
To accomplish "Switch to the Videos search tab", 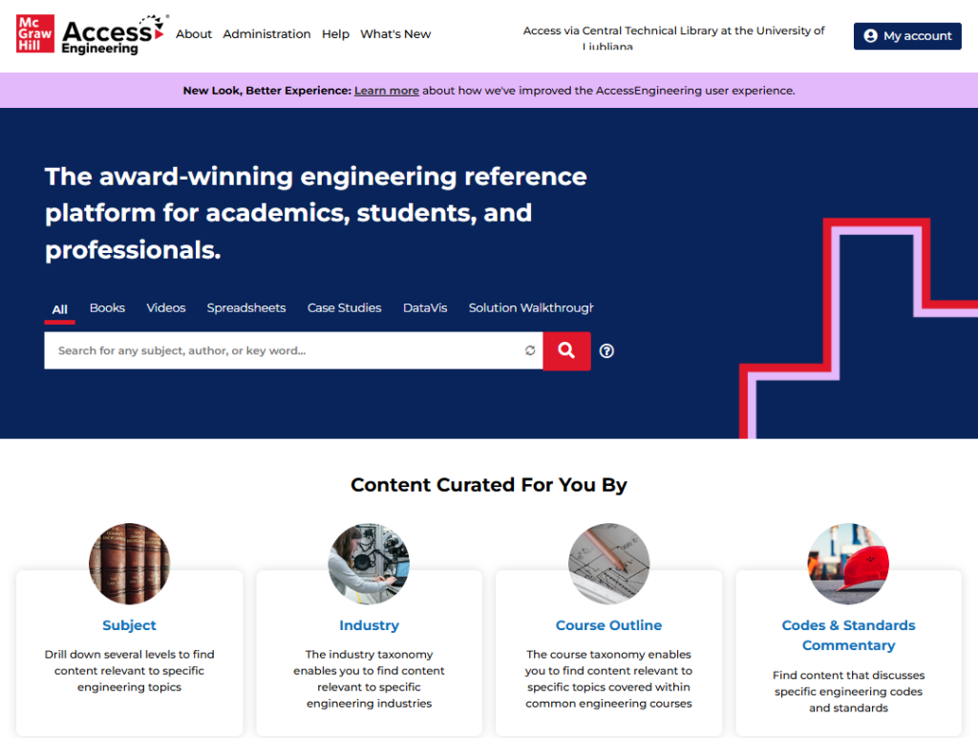I will pos(166,308).
